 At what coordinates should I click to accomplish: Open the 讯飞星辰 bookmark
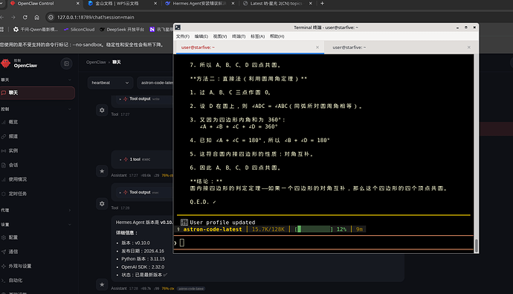pos(161,30)
